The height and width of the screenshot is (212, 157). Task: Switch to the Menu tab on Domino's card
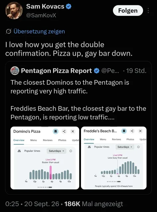[34, 140]
